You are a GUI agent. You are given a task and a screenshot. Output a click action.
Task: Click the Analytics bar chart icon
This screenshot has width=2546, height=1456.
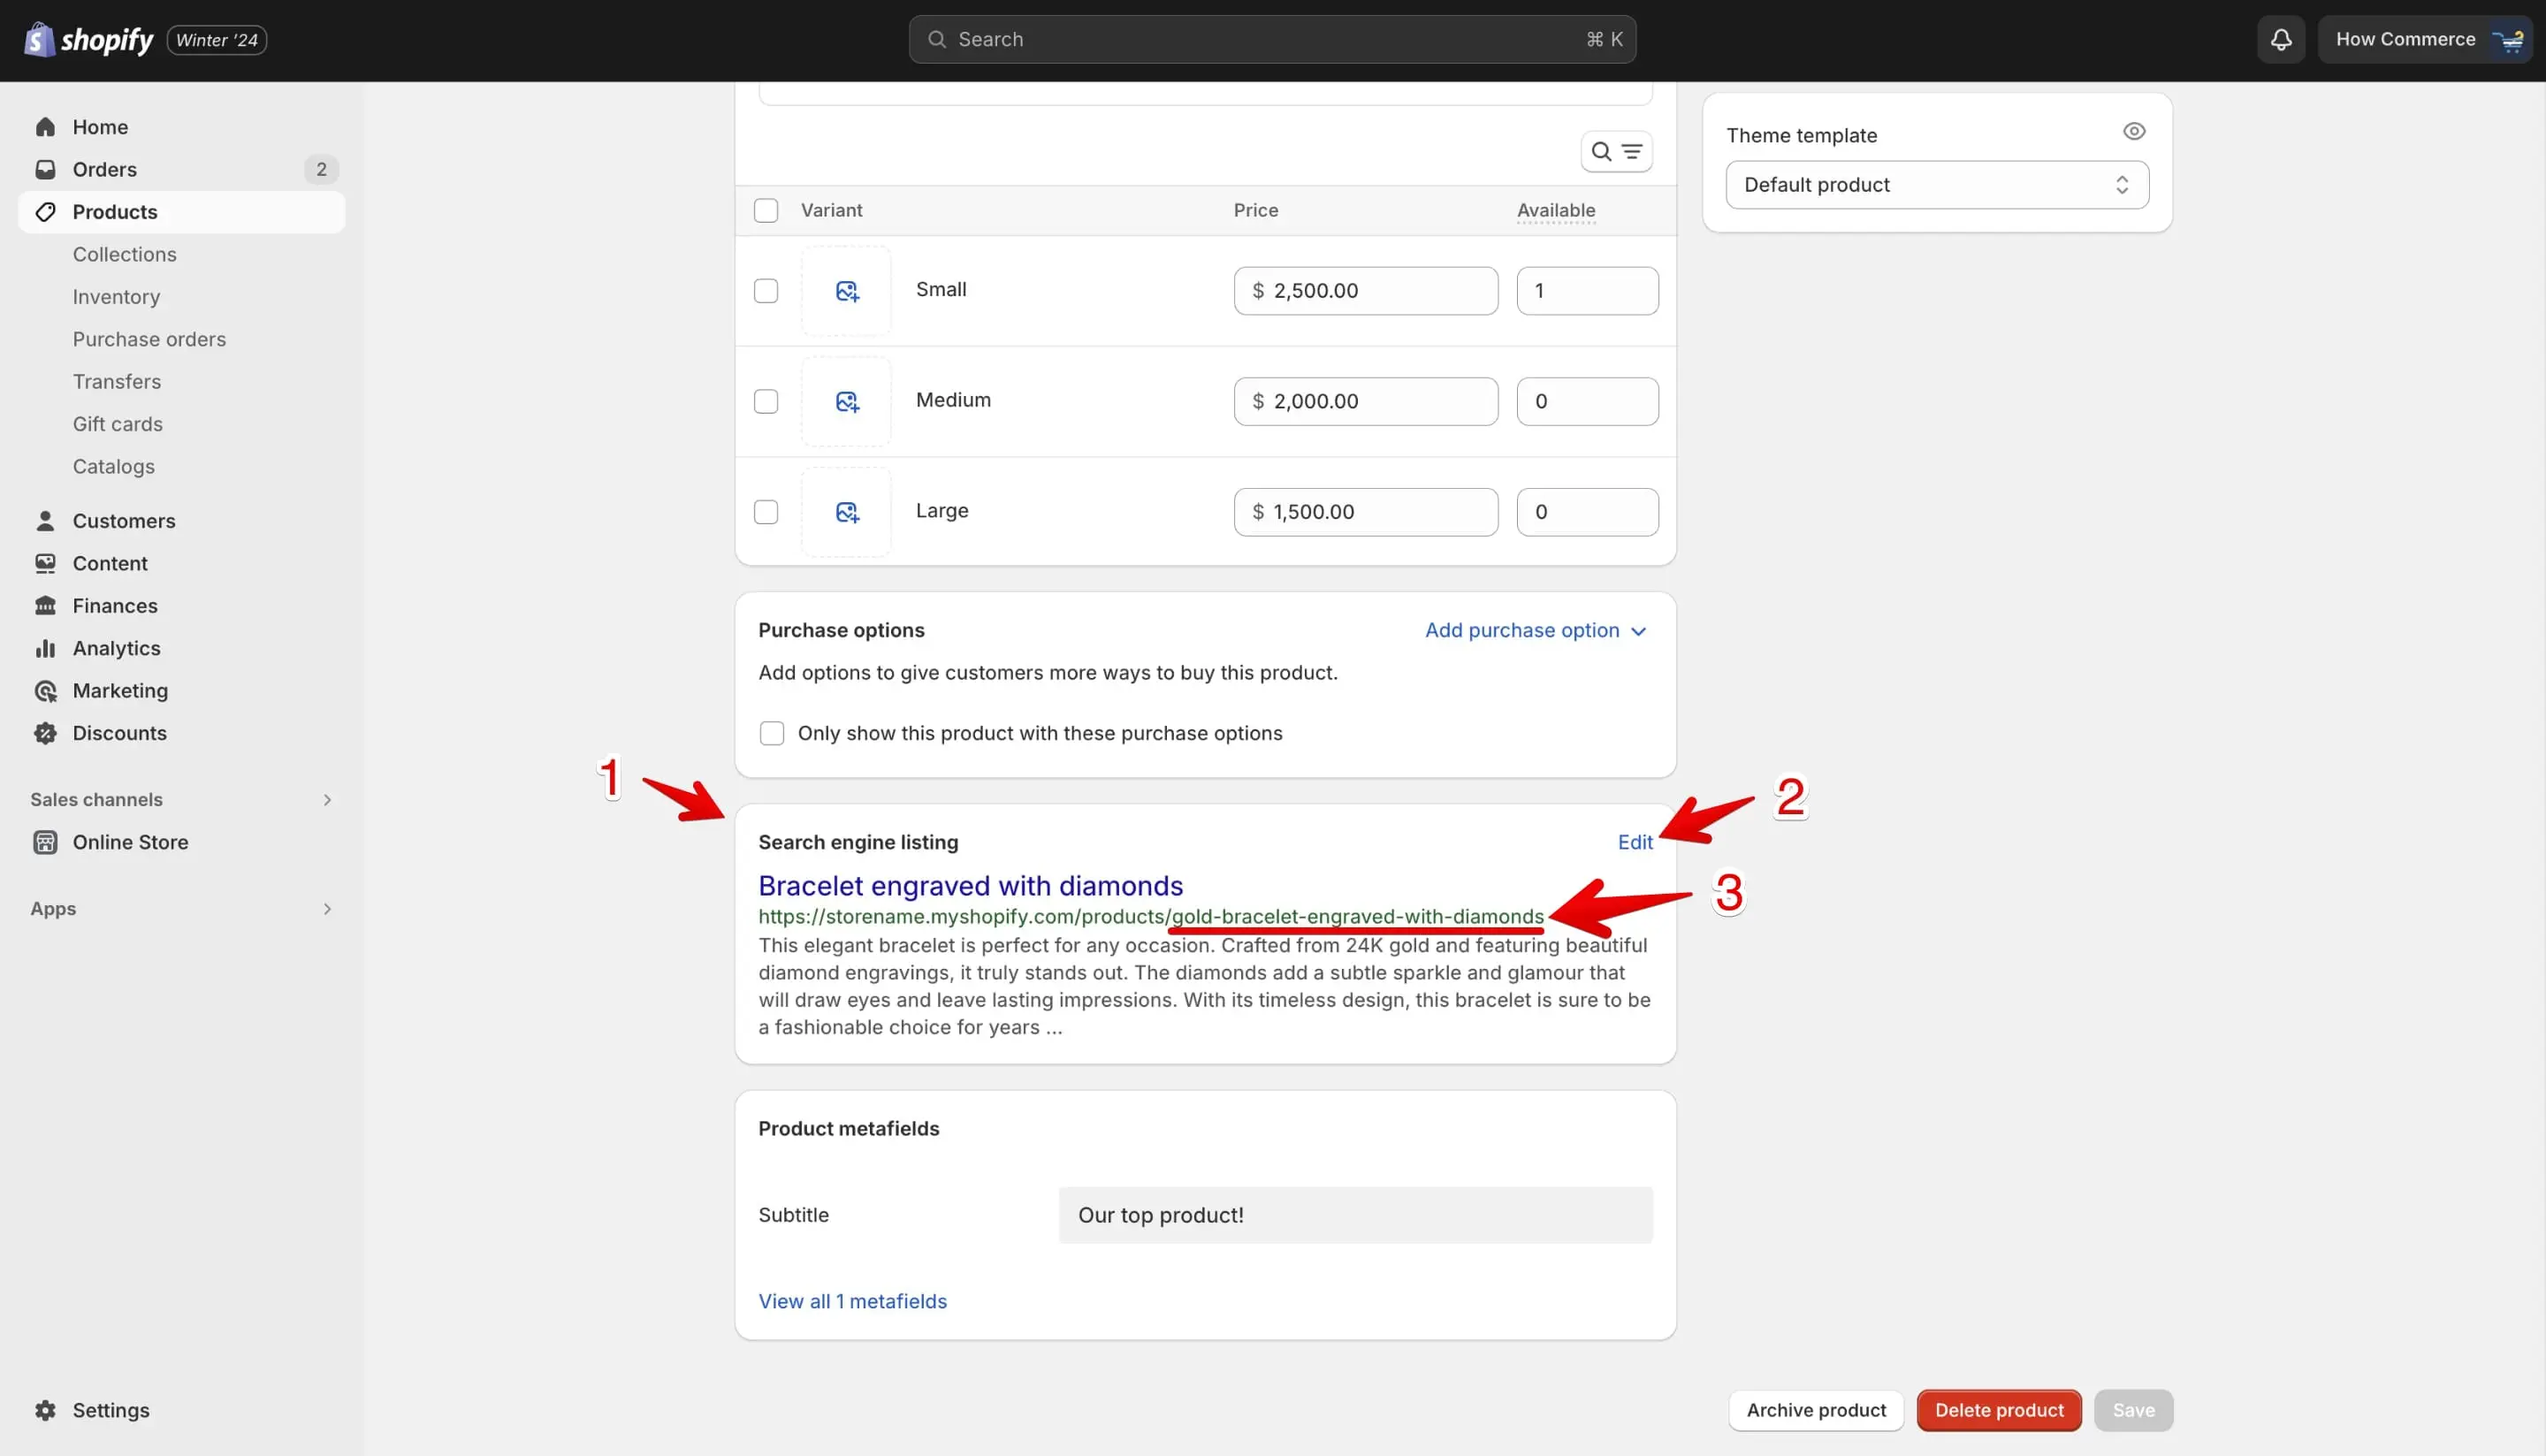coord(45,648)
